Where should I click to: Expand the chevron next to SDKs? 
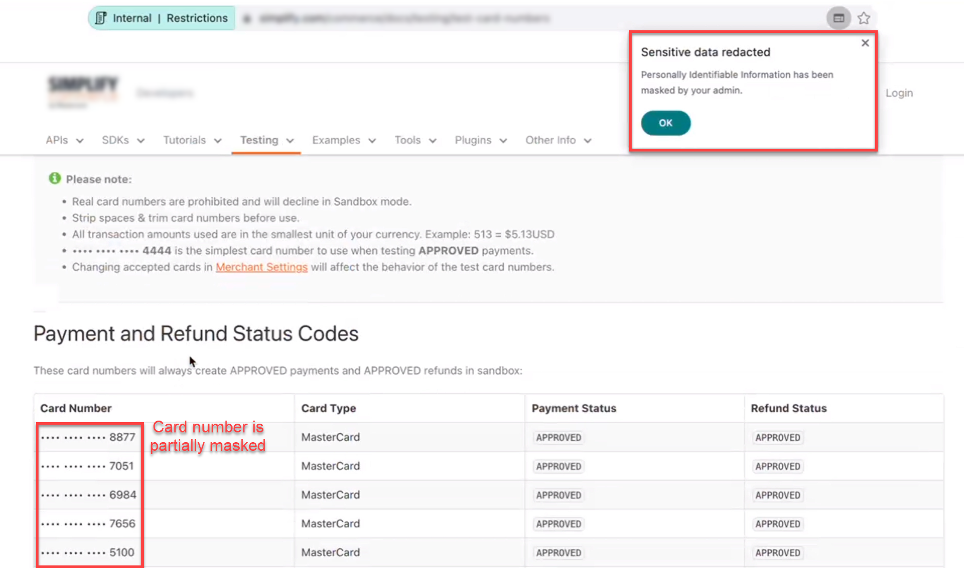141,141
